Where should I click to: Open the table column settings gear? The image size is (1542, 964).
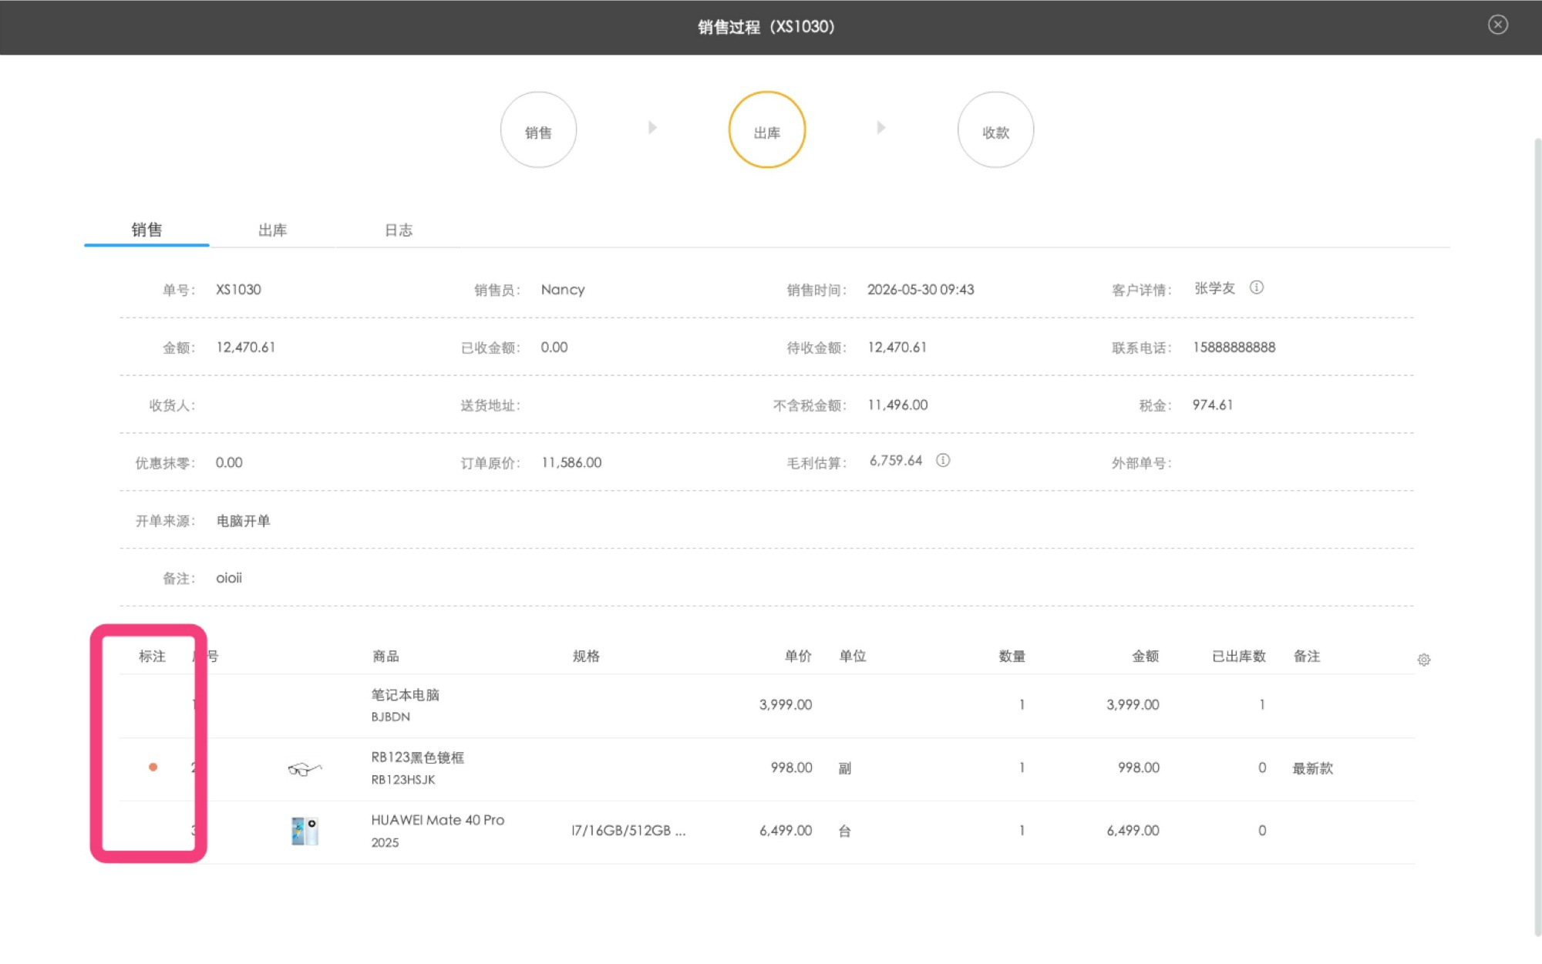[1423, 660]
